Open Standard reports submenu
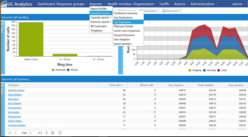Screen dimensions: 248x137 pyautogui.click(x=101, y=13)
